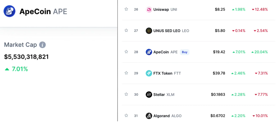
Task: Click ApeCoin's $19.42 price
Action: point(219,52)
